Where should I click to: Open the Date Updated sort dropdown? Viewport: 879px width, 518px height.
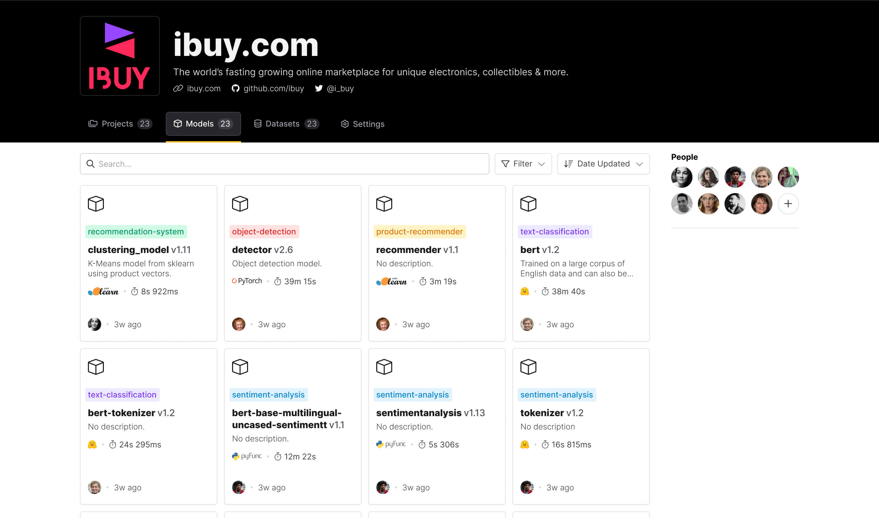pyautogui.click(x=603, y=164)
